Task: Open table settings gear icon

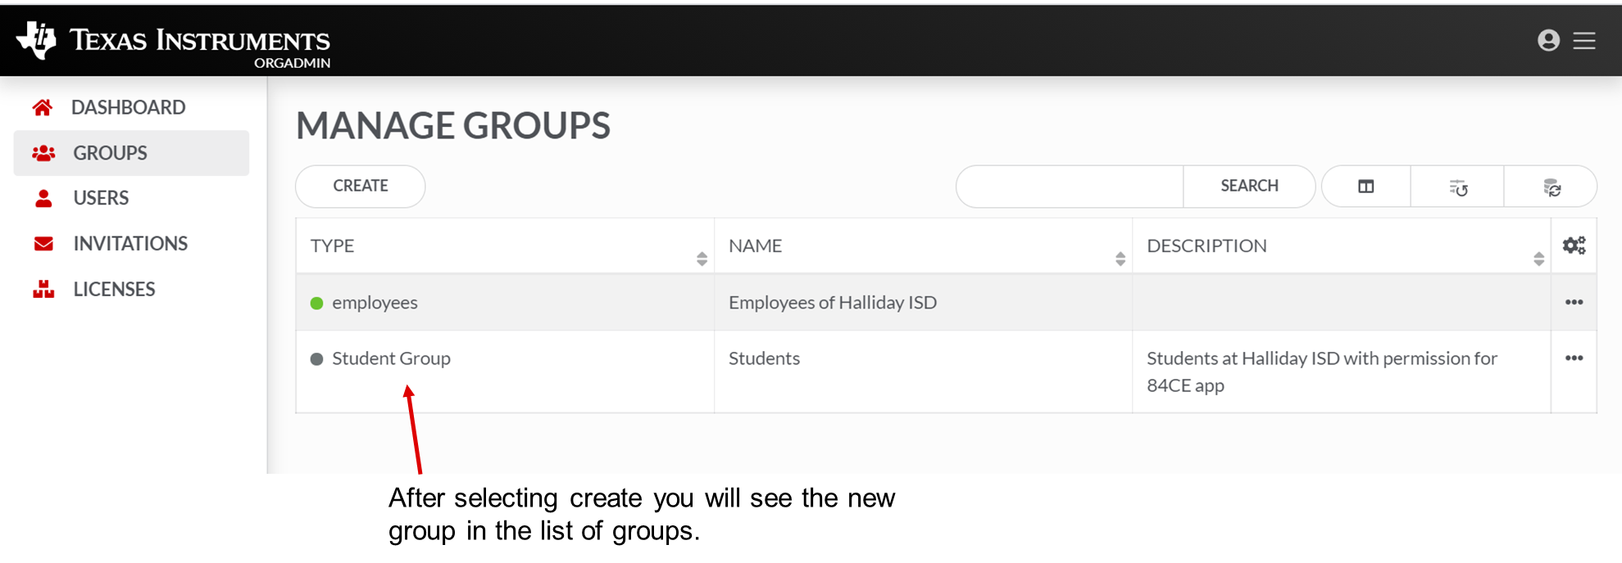Action: coord(1574,245)
